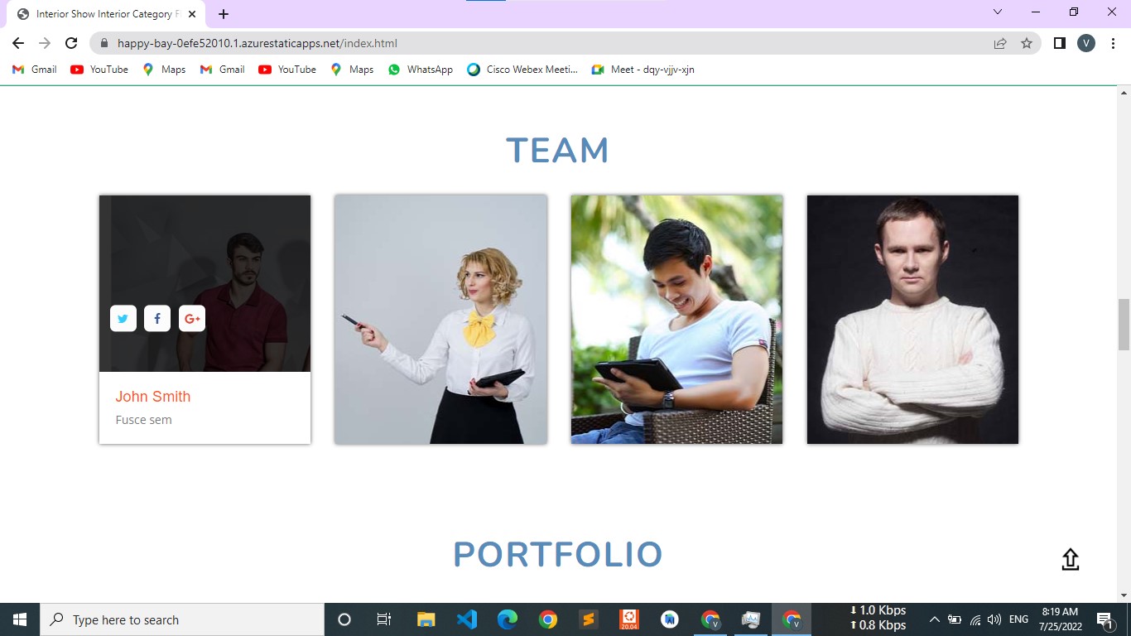Click the PORTFOLIO heading link

point(557,555)
